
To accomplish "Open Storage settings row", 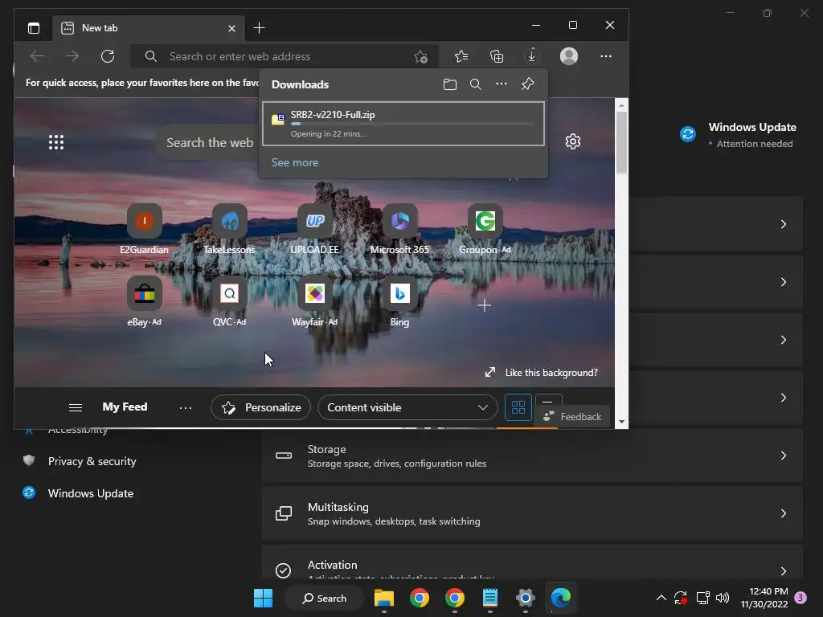I will click(x=532, y=456).
